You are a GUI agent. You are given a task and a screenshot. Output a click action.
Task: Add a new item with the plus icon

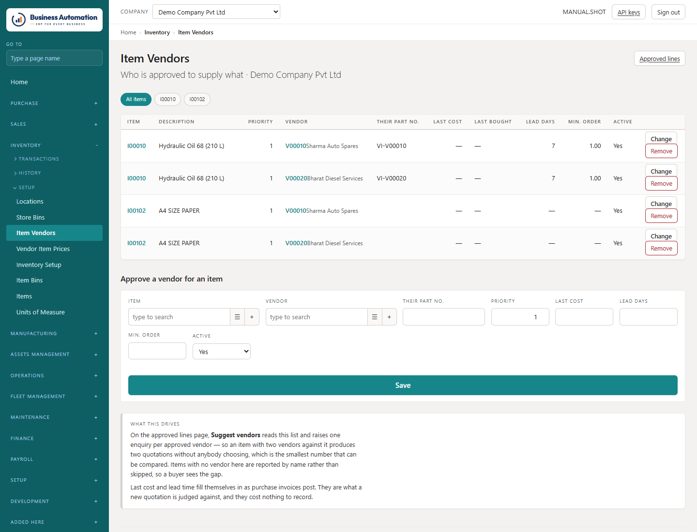tap(252, 317)
